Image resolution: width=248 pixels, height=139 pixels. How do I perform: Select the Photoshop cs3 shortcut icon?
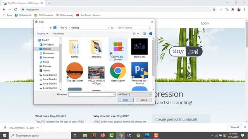click(139, 70)
